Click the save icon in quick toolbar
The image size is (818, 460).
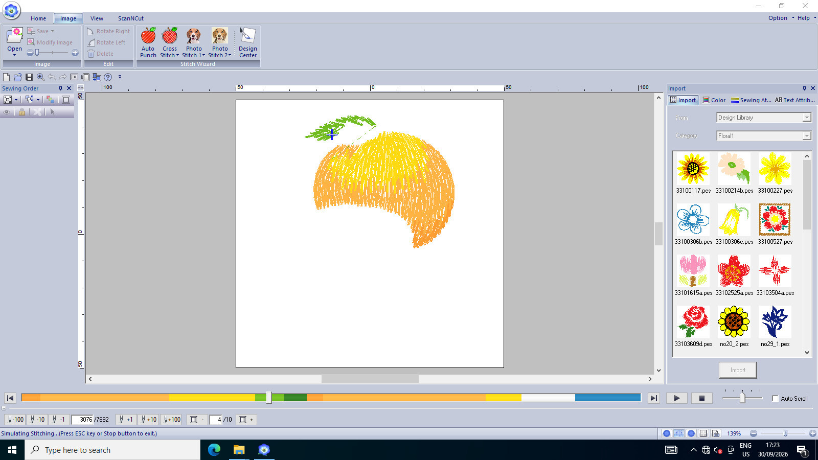[29, 77]
